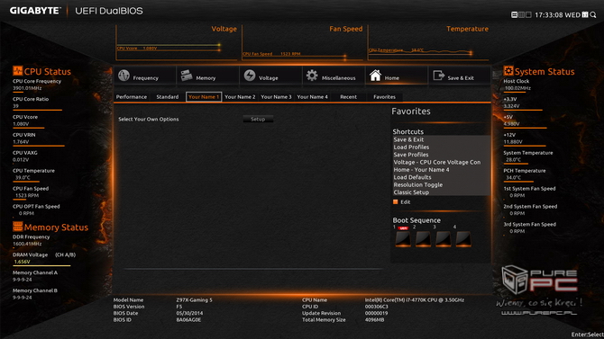The image size is (604, 339).
Task: Click the System Status heading icon
Action: tap(508, 71)
